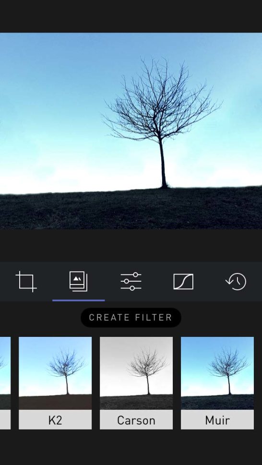
Task: Select the Carson filter label
Action: [136, 420]
